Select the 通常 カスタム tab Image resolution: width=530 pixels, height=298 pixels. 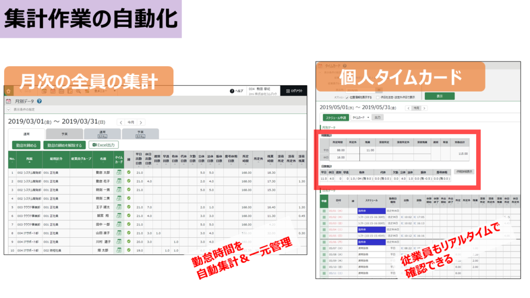[x=102, y=134]
